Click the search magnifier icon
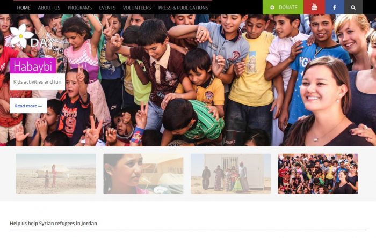The width and height of the screenshot is (376, 238). [x=353, y=7]
